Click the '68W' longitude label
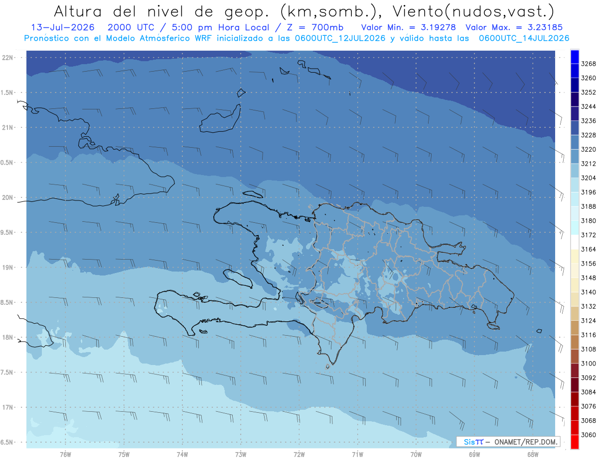 (533, 454)
